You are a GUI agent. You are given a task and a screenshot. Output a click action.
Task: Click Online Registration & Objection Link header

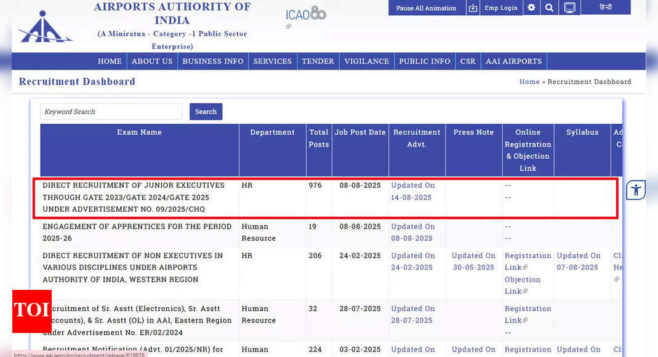pos(528,150)
